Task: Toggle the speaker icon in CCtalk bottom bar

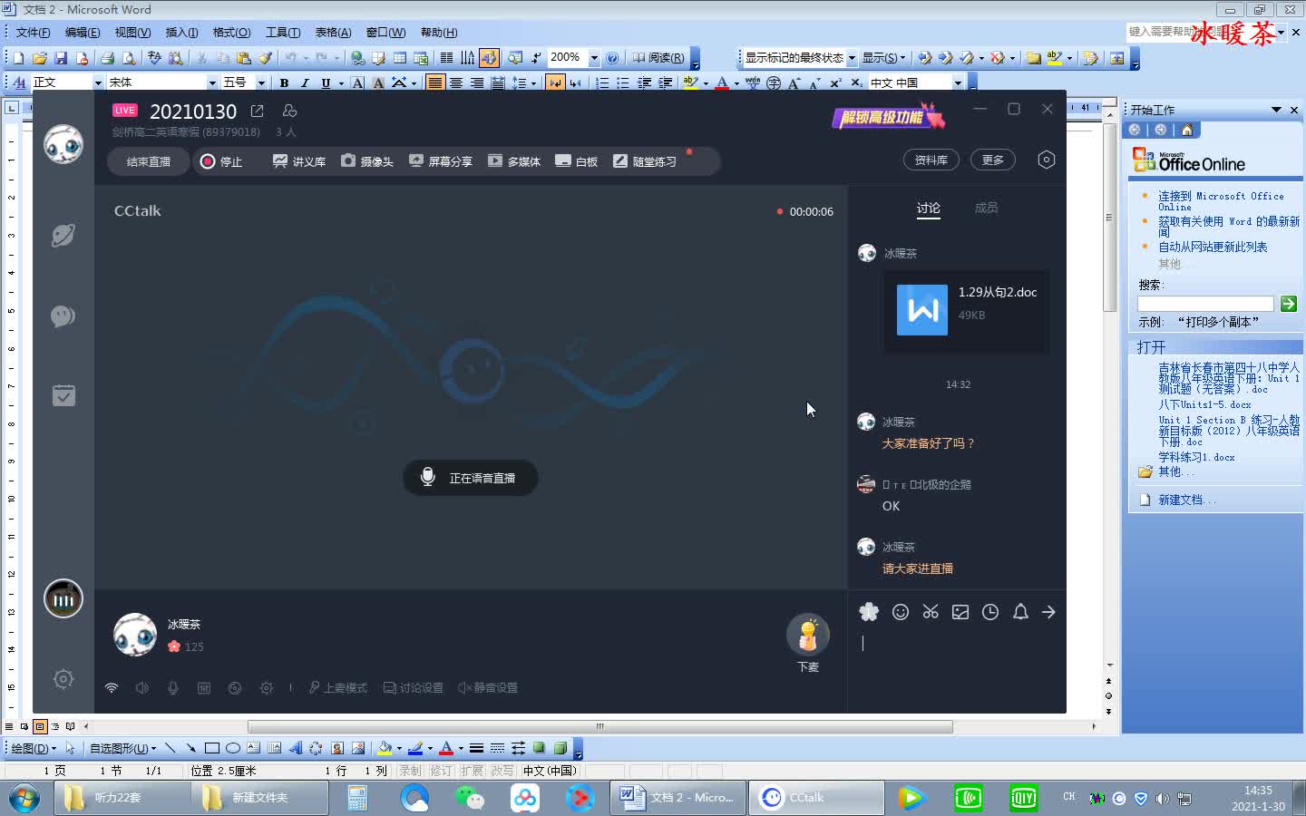Action: [141, 688]
